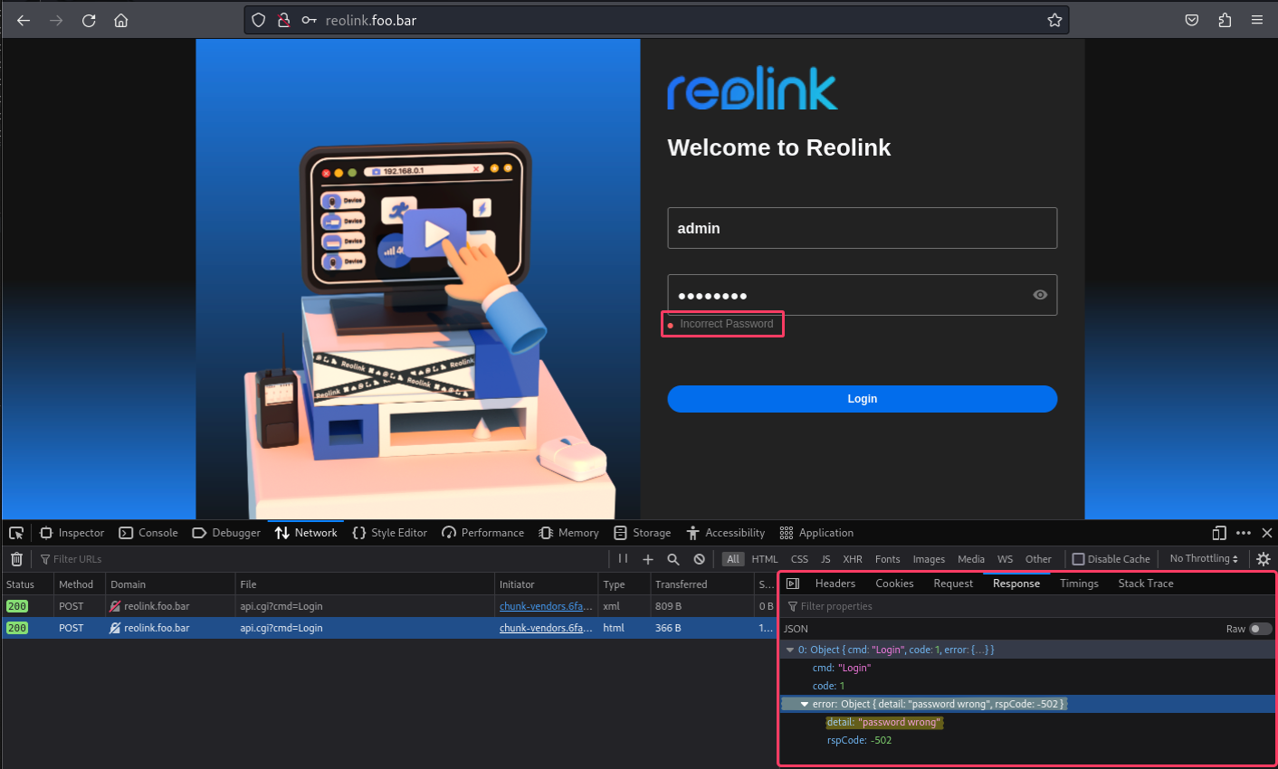Show the Timings tab

click(1079, 584)
